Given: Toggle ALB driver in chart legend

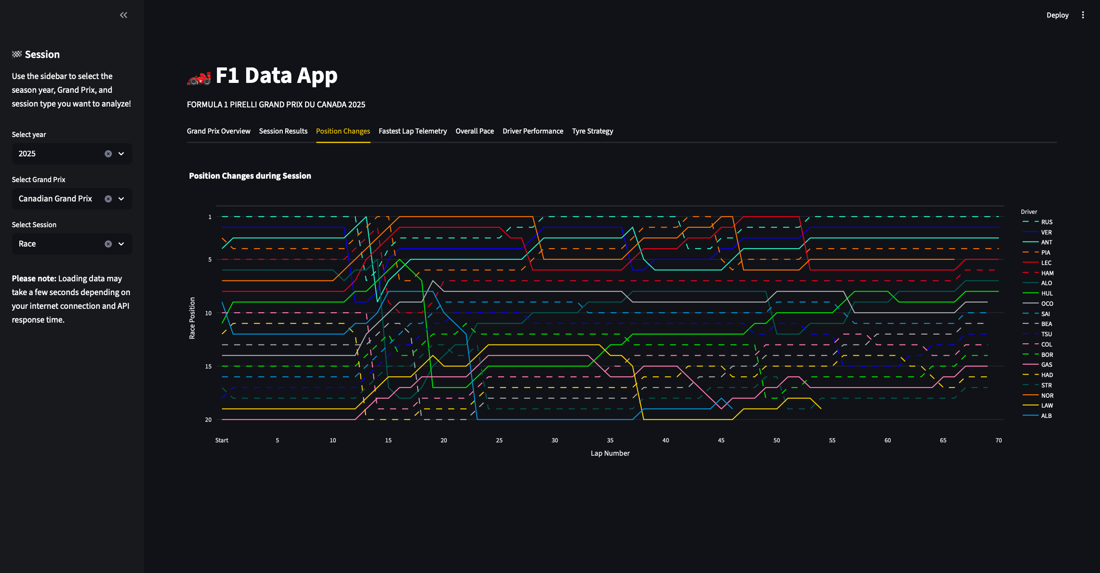Looking at the screenshot, I should coord(1038,416).
